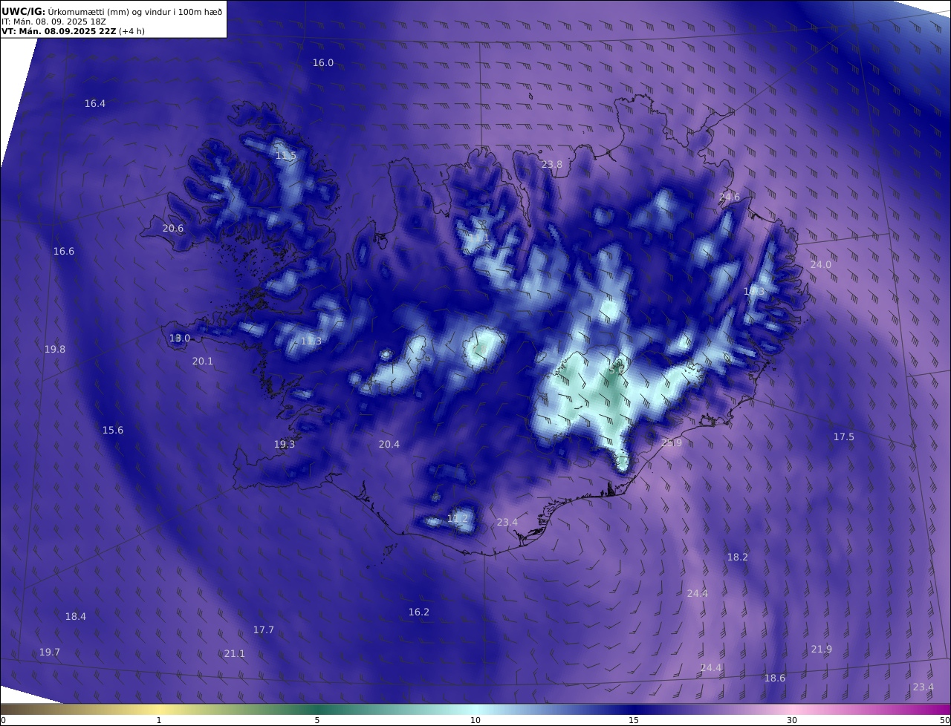Select the value label 18.6
The image size is (951, 726).
click(775, 678)
